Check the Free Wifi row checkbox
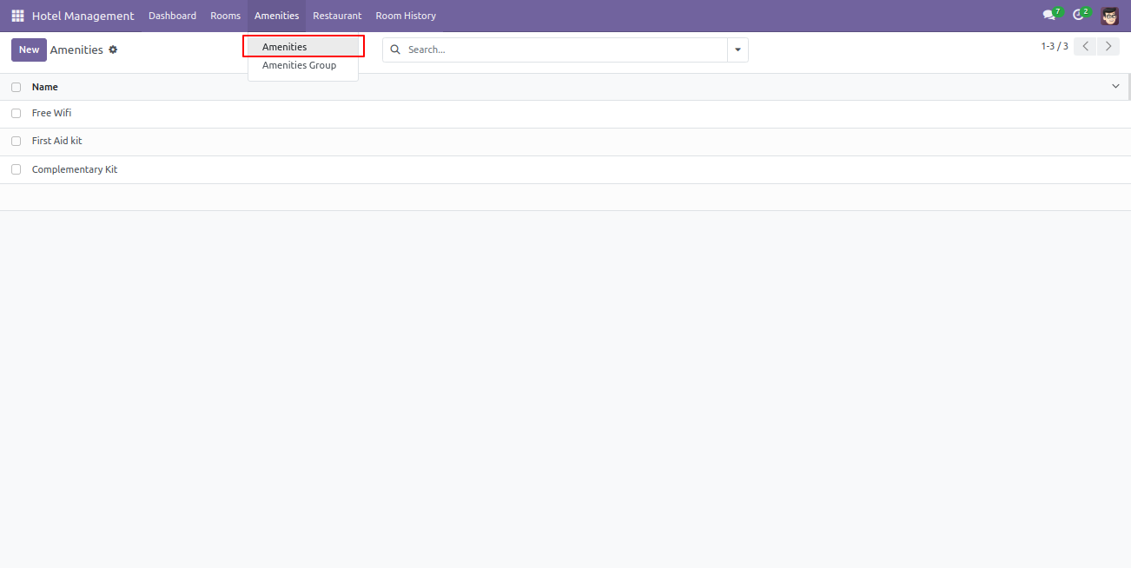This screenshot has width=1131, height=568. [x=16, y=113]
